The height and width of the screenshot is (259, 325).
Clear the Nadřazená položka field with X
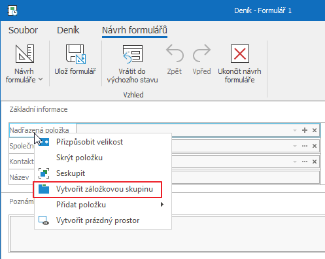point(315,130)
